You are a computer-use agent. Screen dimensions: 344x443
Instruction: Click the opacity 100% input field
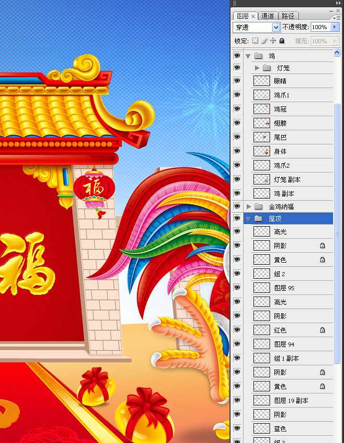click(x=321, y=27)
